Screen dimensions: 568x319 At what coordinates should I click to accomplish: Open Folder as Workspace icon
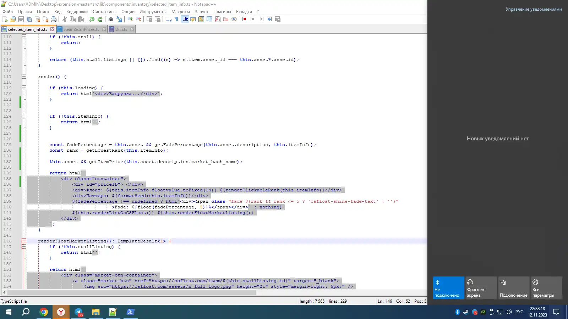coord(226,19)
